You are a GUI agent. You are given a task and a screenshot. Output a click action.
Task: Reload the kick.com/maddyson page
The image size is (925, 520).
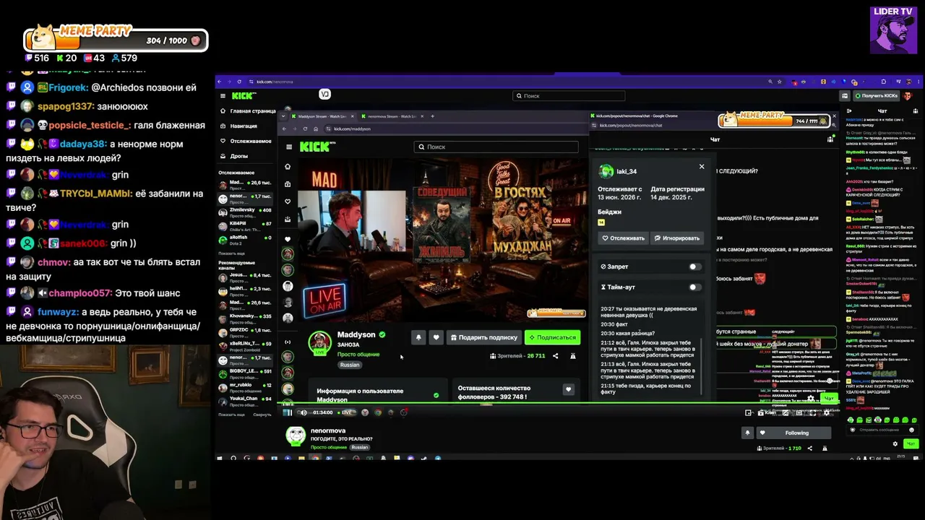coord(305,129)
